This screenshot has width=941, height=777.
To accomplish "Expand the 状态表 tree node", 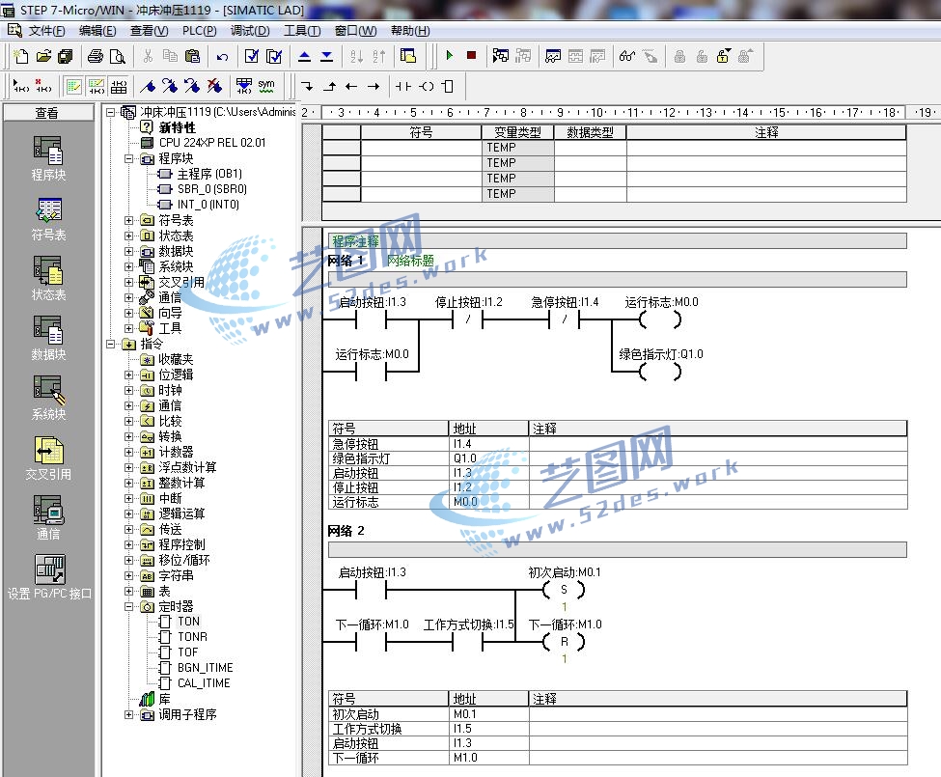I will (128, 236).
